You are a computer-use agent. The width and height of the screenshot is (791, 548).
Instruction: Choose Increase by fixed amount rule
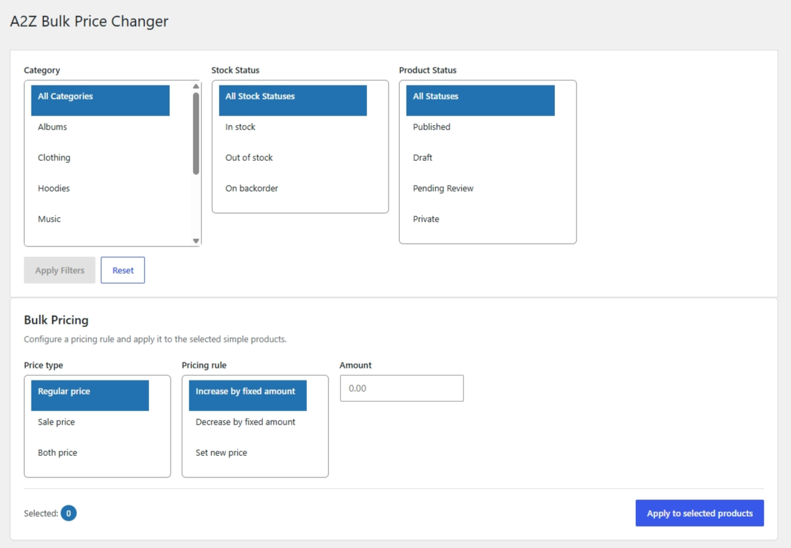click(x=247, y=395)
